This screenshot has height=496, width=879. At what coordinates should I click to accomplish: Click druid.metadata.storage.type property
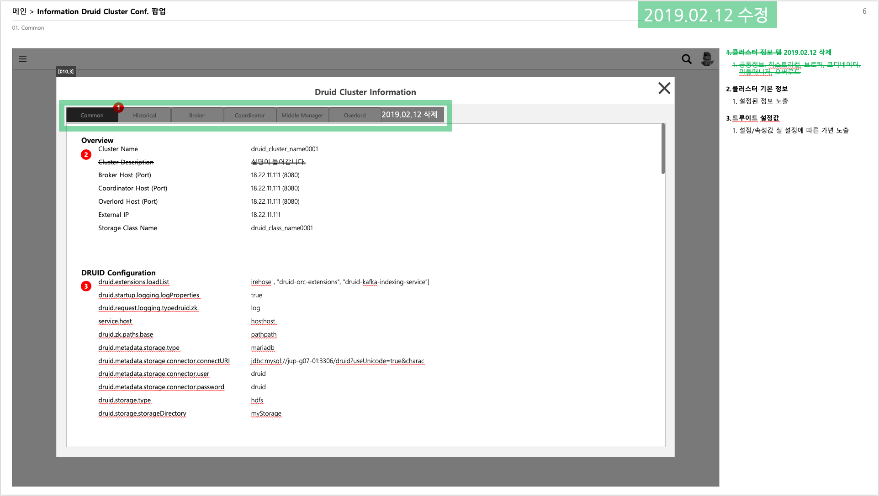tap(139, 348)
